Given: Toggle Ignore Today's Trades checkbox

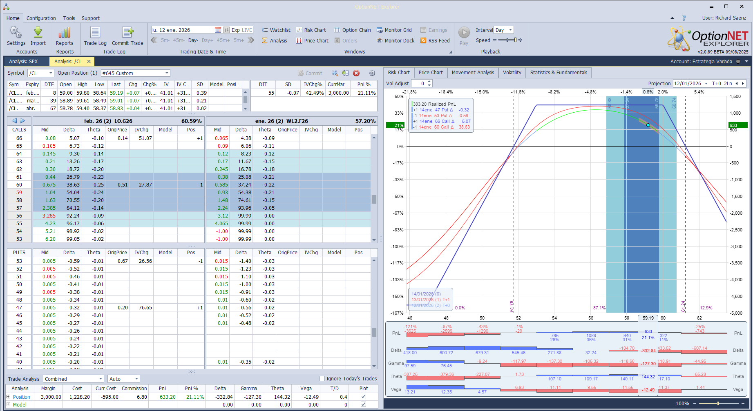Looking at the screenshot, I should 322,379.
